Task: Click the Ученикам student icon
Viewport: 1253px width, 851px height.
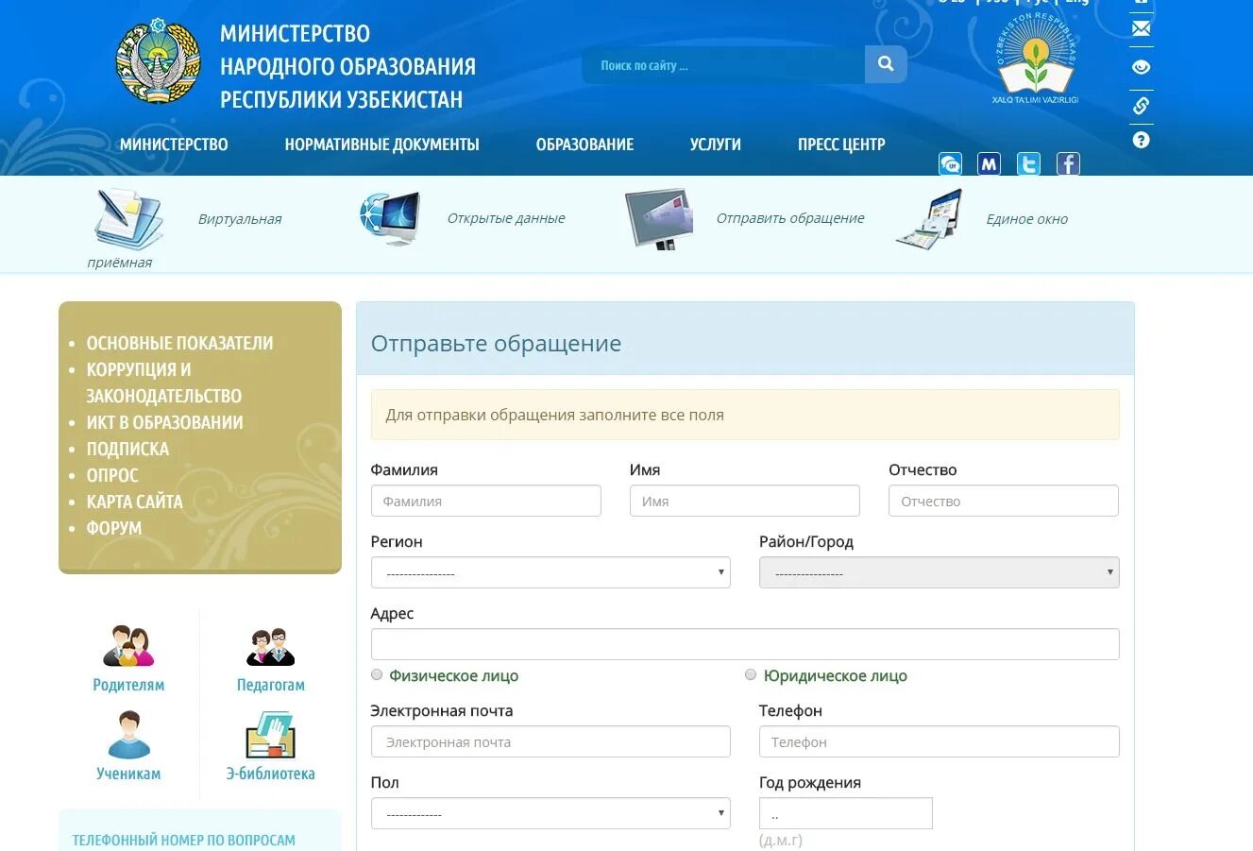Action: [128, 736]
